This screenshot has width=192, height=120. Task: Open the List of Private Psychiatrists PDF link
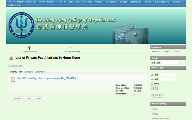(46, 78)
